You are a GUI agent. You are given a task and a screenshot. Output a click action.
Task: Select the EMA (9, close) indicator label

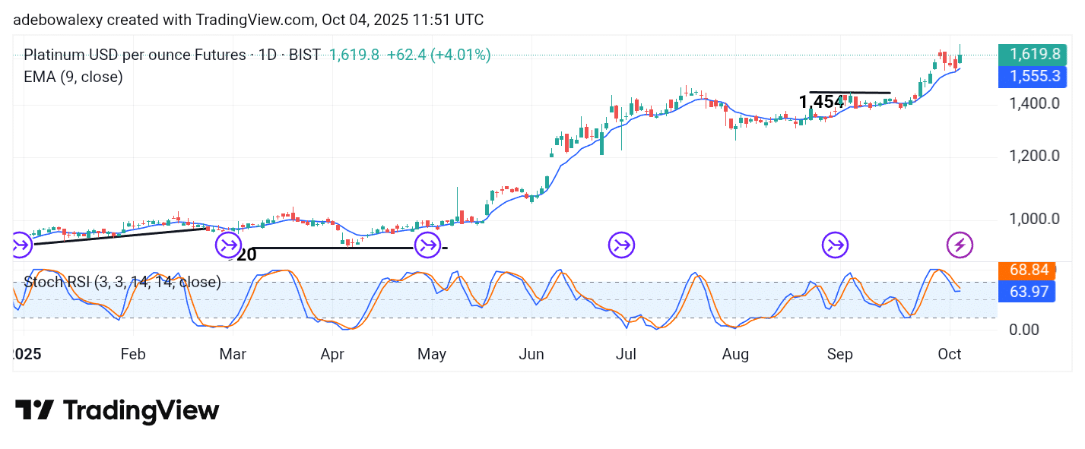coord(73,76)
